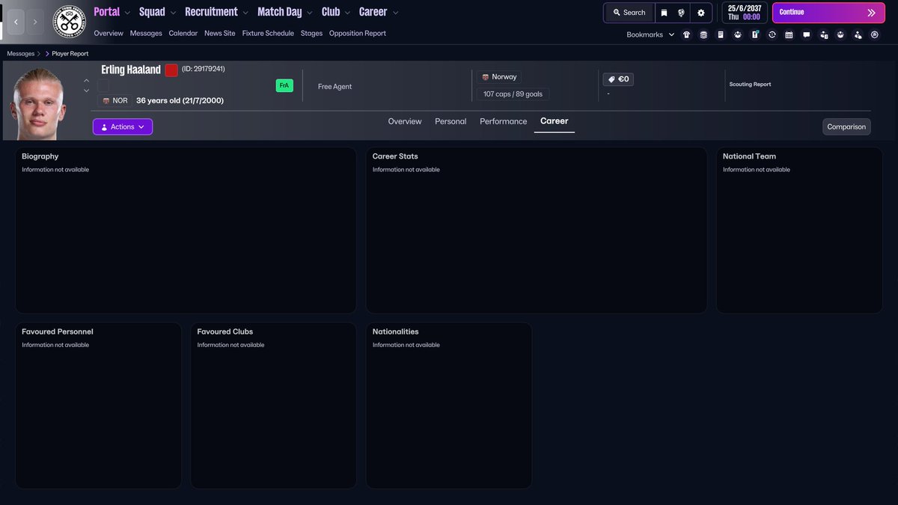Switch to the Overview player tab
Screen dimensions: 898x505
pos(405,121)
